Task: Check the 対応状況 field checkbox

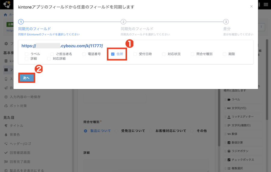Action: tap(164, 54)
